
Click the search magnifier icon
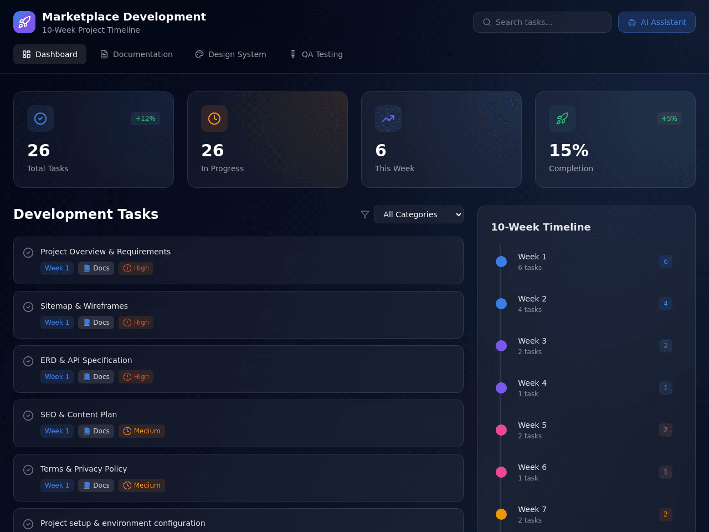[x=487, y=22]
